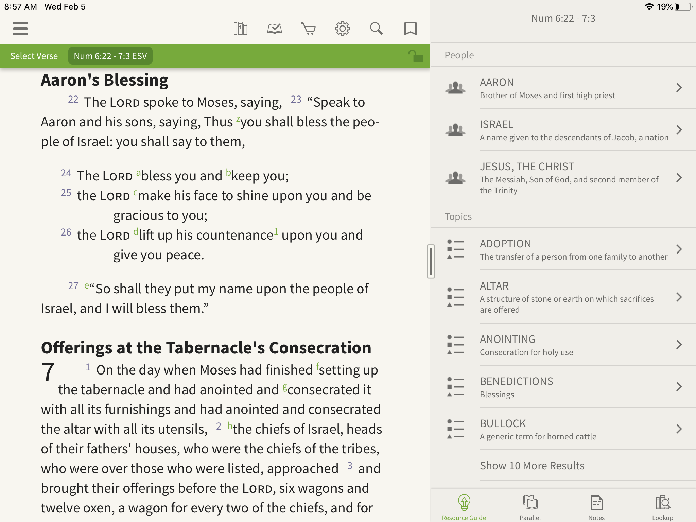Tap the people icon beside JESUS, THE CHRIST

click(x=455, y=178)
